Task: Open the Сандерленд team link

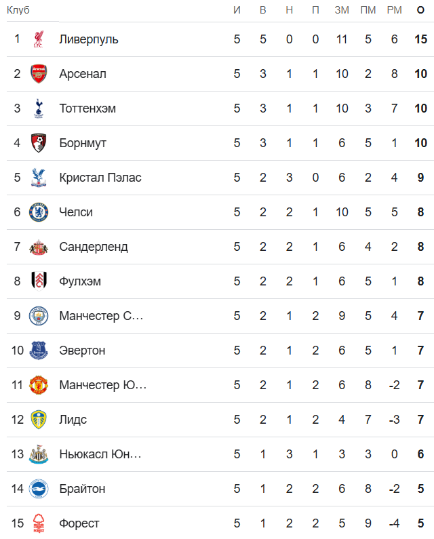Action: point(94,247)
